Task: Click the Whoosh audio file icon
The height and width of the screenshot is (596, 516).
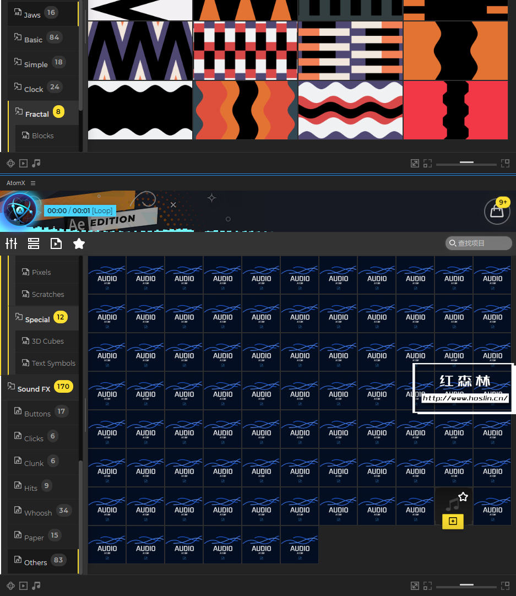Action: pyautogui.click(x=18, y=510)
